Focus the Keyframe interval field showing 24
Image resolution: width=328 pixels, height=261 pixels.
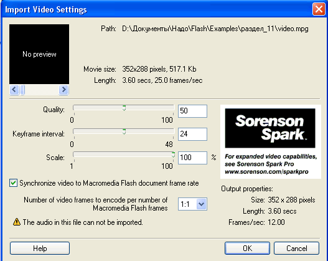tap(192, 134)
